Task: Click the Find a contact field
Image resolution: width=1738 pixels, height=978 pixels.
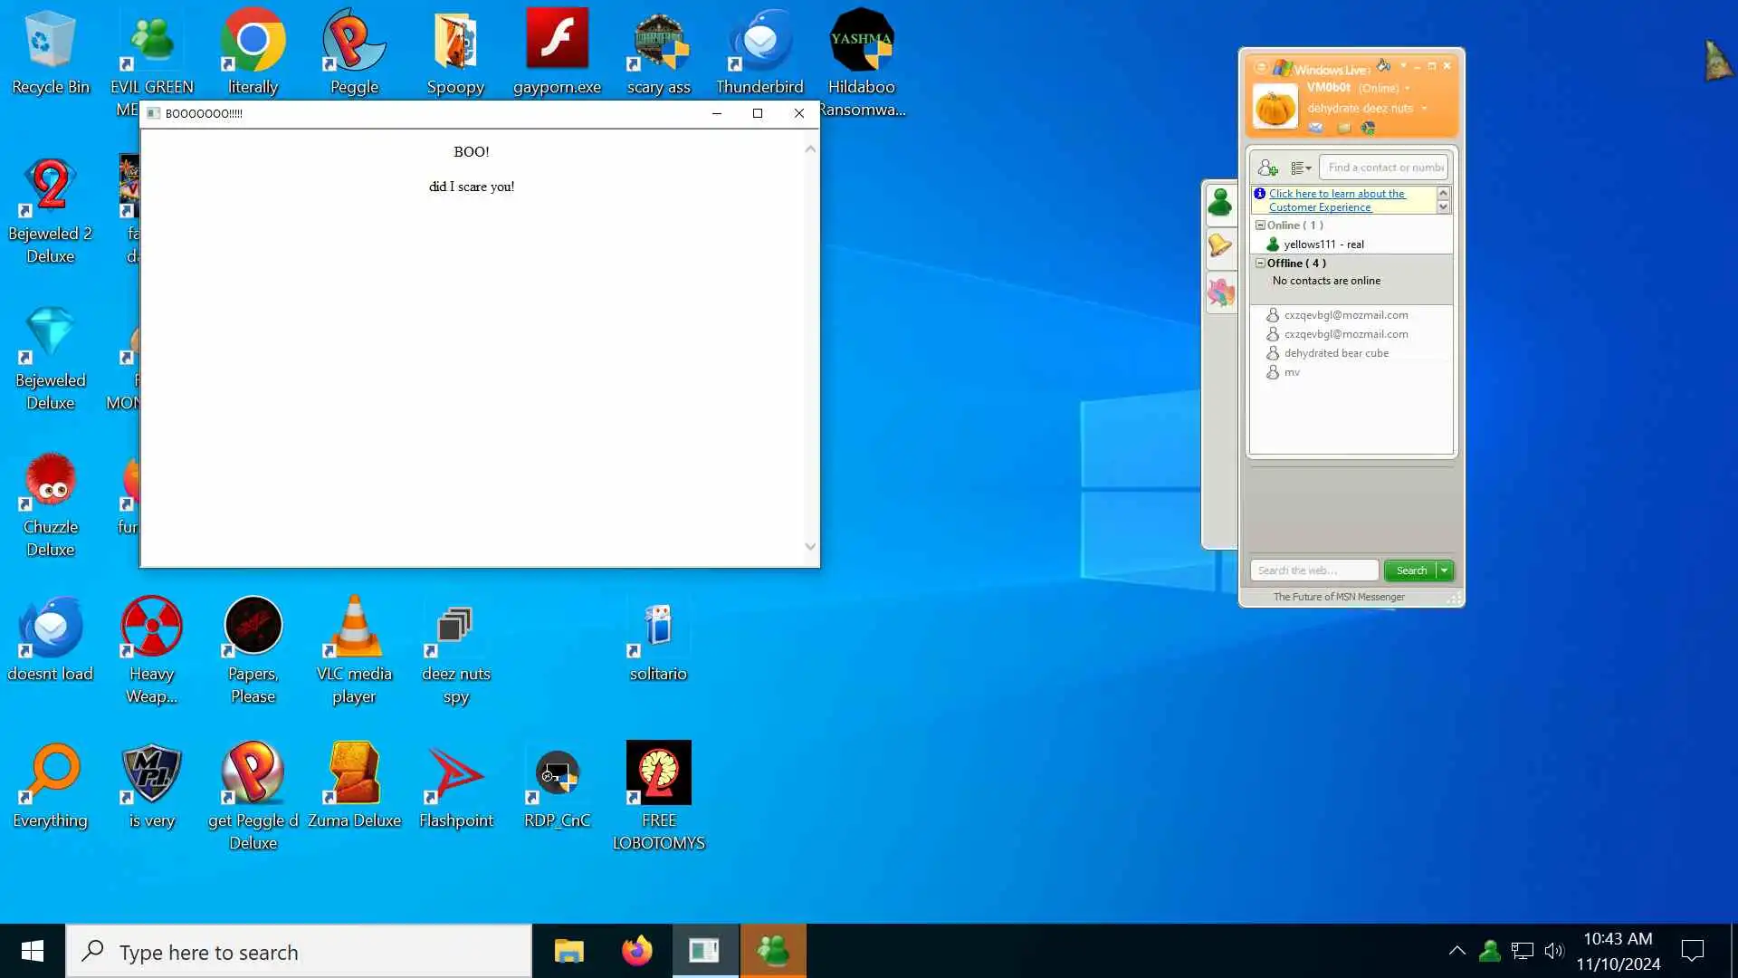Action: pos(1383,168)
